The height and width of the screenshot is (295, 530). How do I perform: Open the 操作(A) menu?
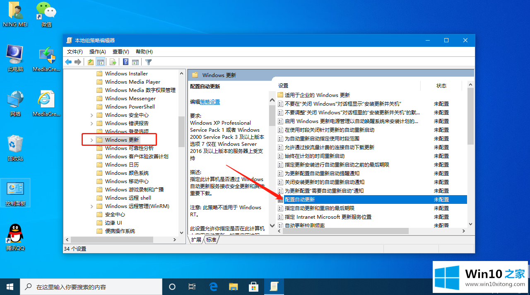coord(97,52)
